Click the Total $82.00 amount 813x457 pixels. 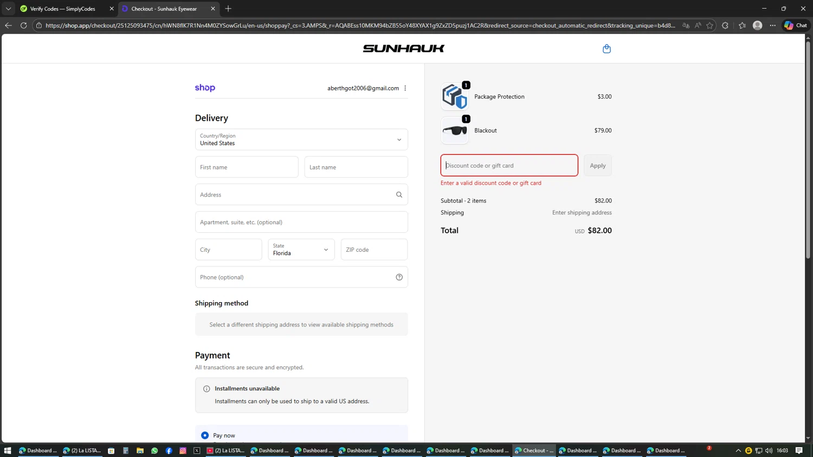point(599,231)
